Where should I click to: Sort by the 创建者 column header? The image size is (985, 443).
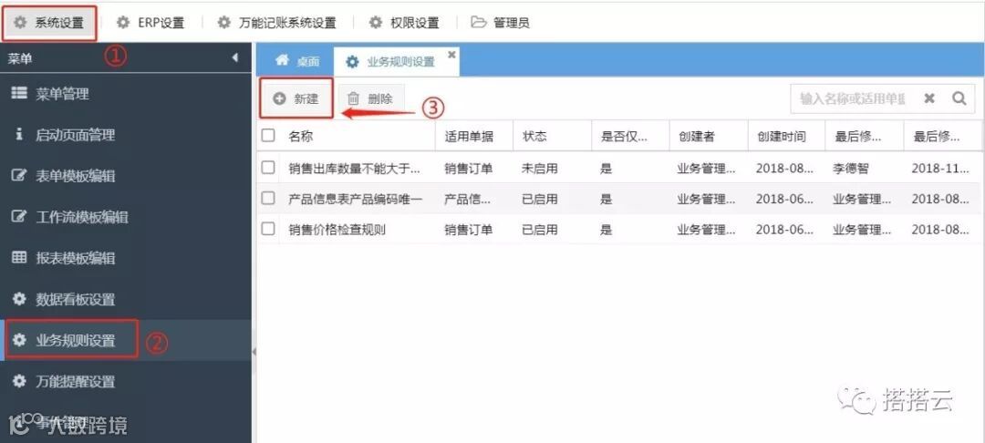click(x=708, y=136)
